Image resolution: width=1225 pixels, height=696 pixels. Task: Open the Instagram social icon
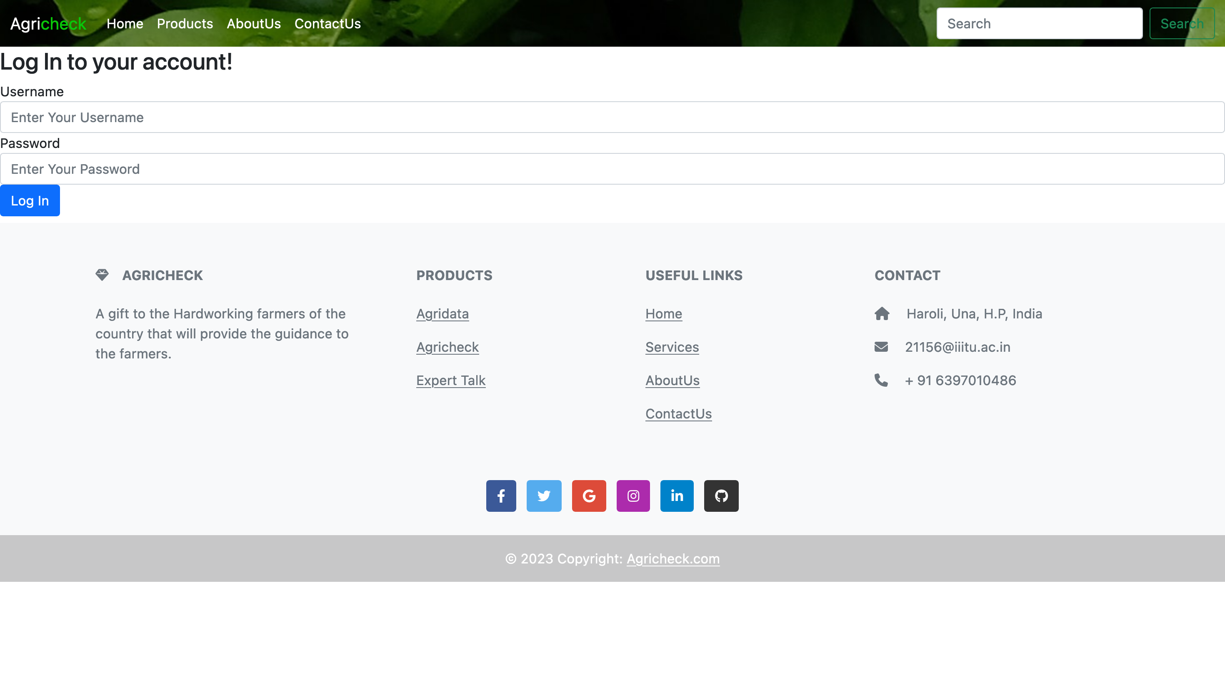coord(633,496)
